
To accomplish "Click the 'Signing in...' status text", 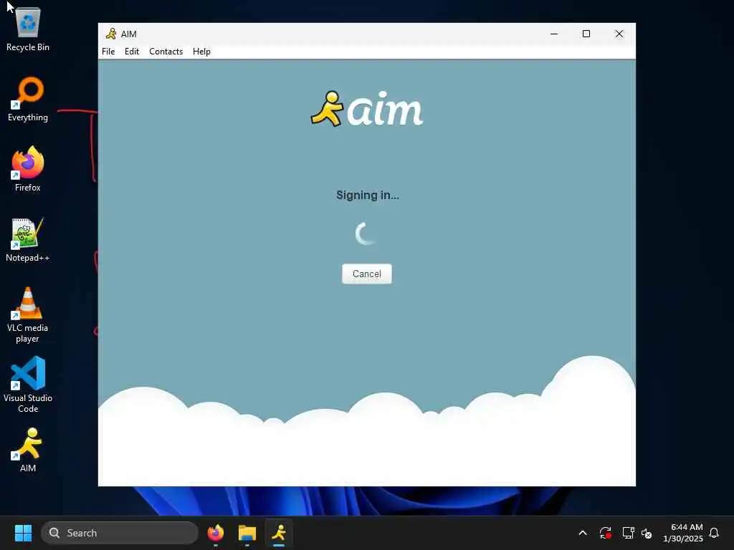I will tap(368, 195).
